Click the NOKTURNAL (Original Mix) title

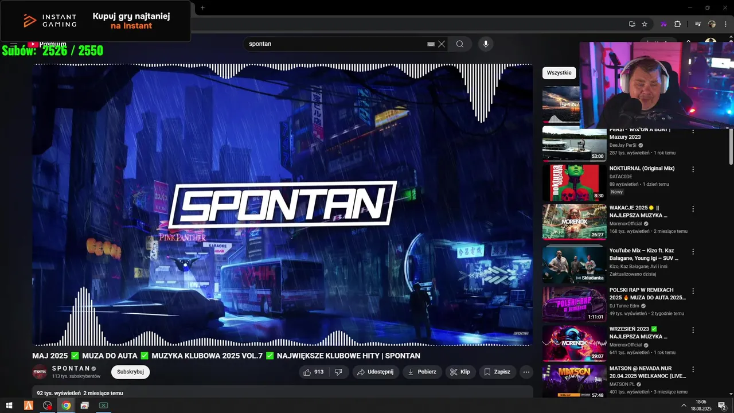pos(642,169)
